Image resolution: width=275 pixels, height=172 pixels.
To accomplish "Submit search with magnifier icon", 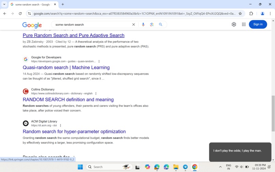I will [160, 25].
